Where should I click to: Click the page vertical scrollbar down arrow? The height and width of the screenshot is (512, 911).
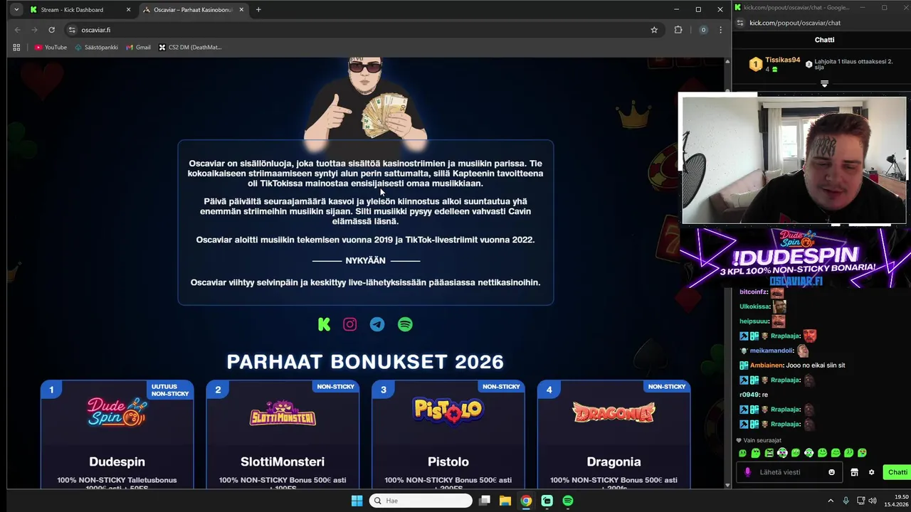[x=727, y=485]
